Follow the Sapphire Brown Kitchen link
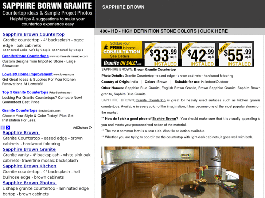This screenshot has width=265, height=198. point(30,166)
